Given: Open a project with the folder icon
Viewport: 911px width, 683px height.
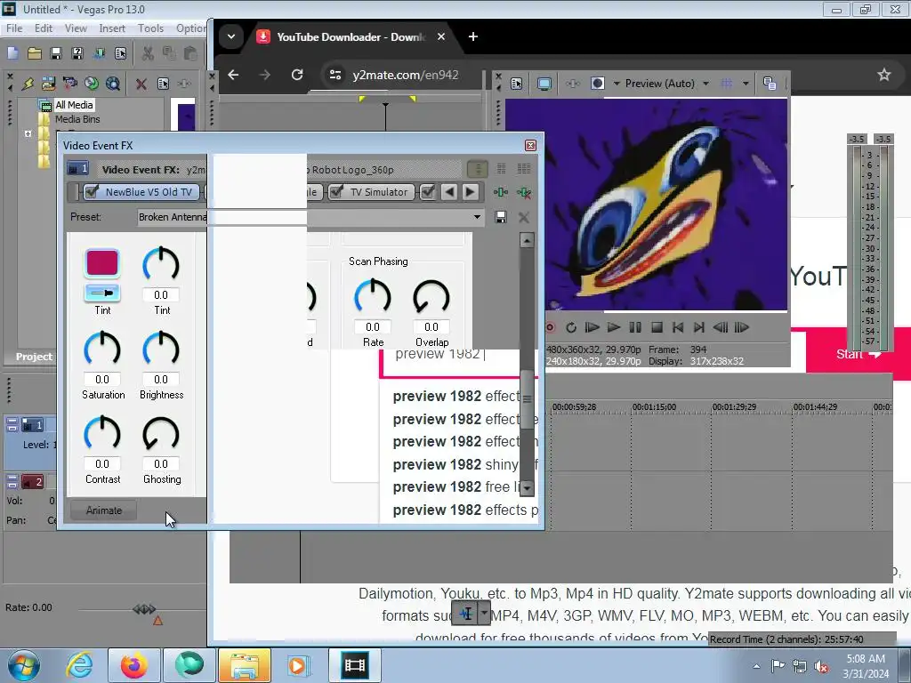Looking at the screenshot, I should pyautogui.click(x=35, y=53).
